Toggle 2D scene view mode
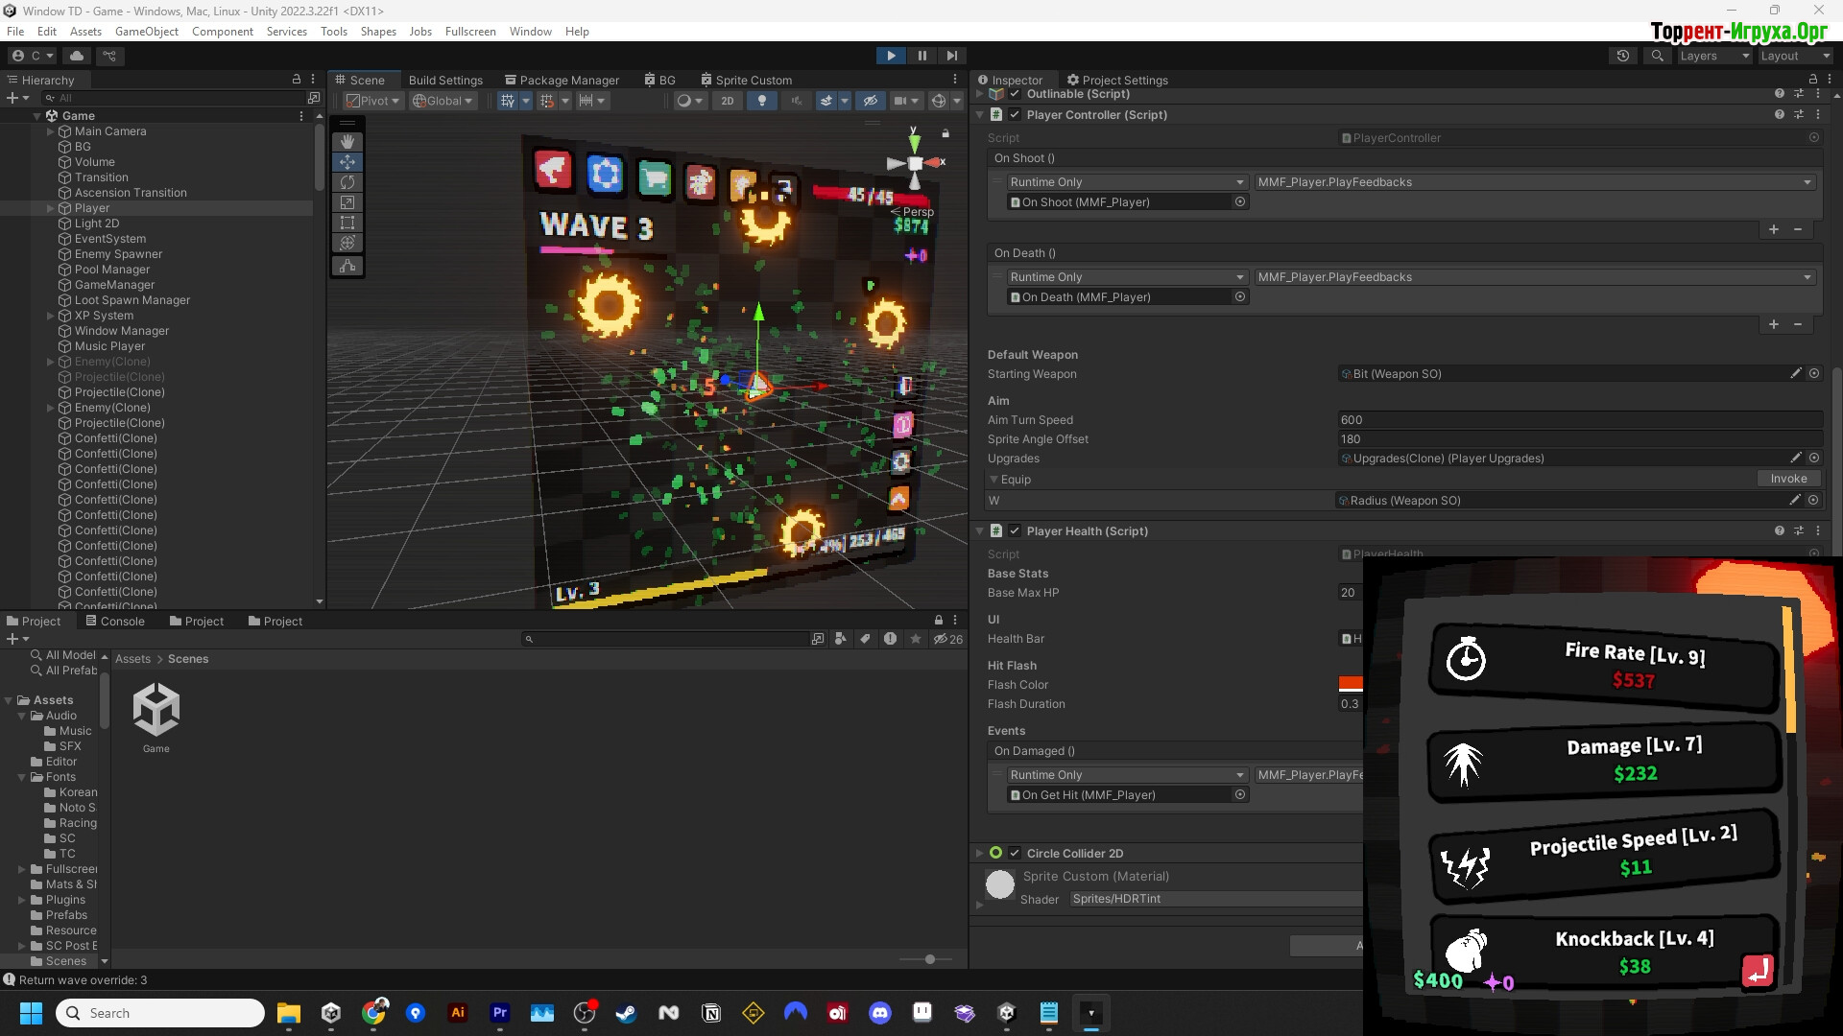The height and width of the screenshot is (1036, 1843). click(728, 101)
